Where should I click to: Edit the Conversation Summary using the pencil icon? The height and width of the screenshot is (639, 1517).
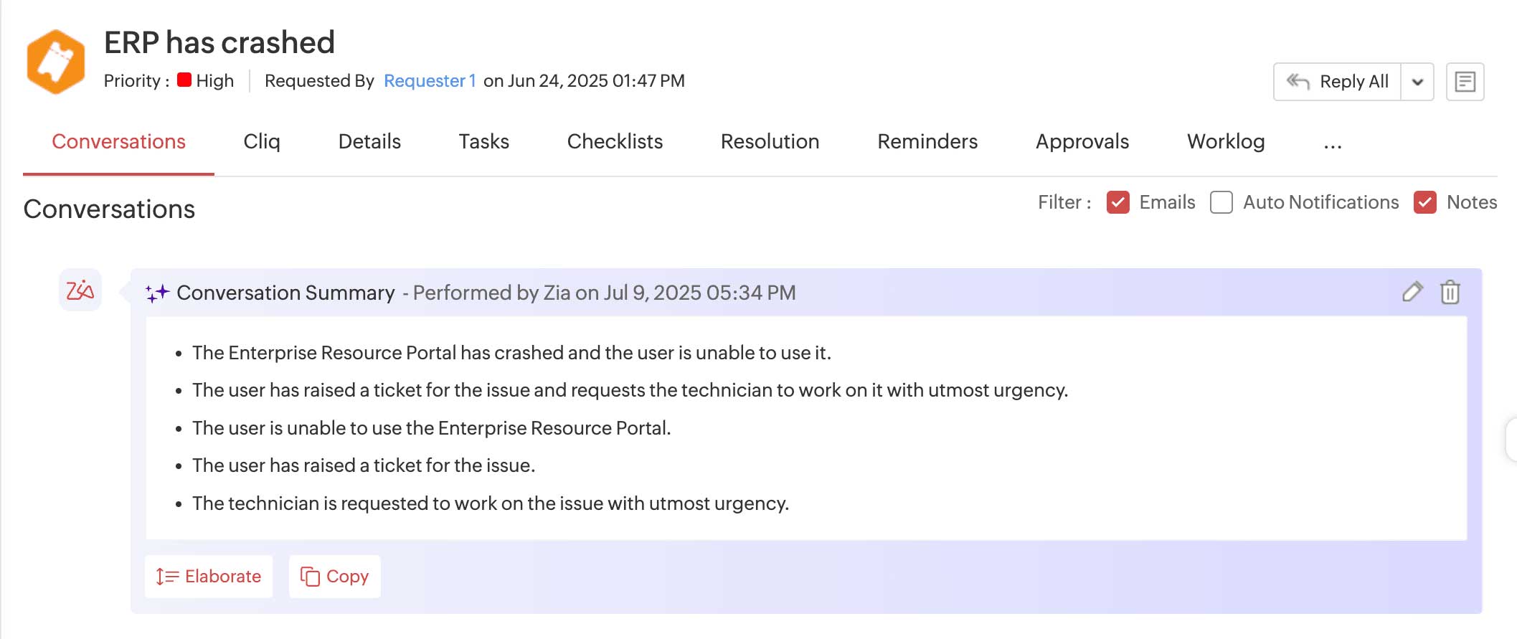[1412, 291]
